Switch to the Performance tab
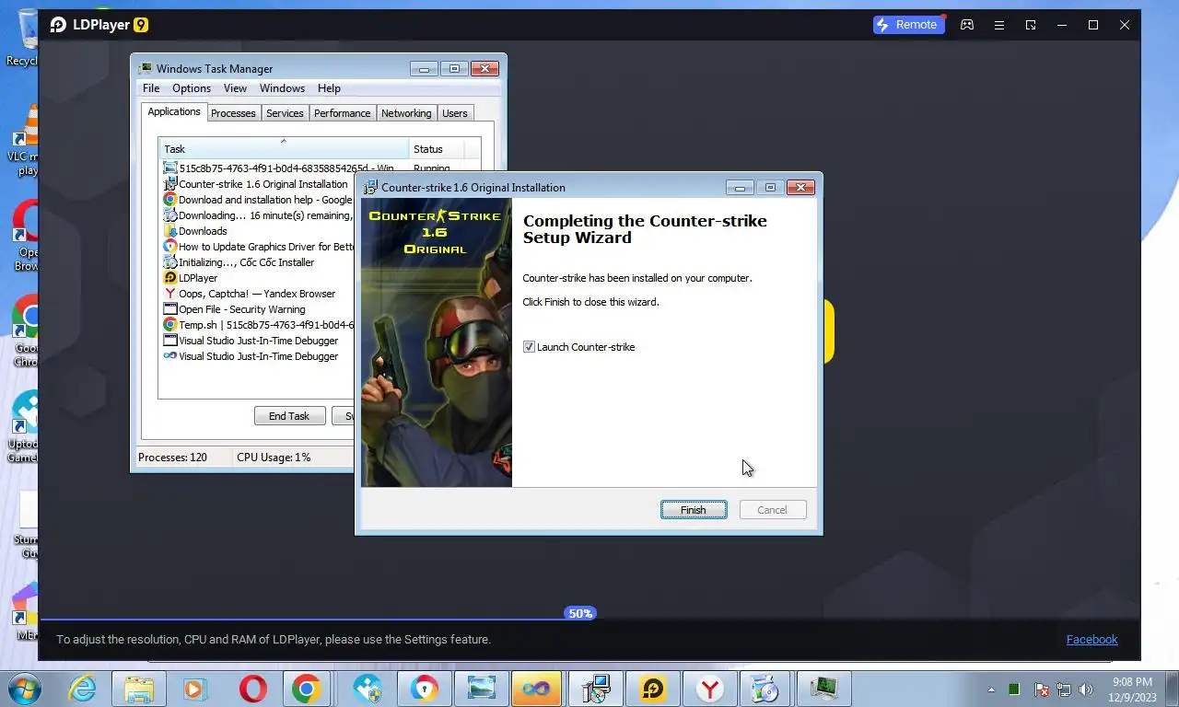1179x707 pixels. (x=342, y=113)
